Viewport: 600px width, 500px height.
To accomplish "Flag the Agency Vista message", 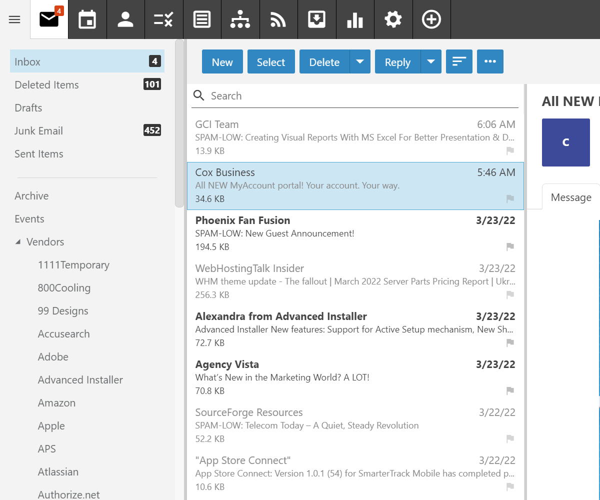I will (x=510, y=390).
